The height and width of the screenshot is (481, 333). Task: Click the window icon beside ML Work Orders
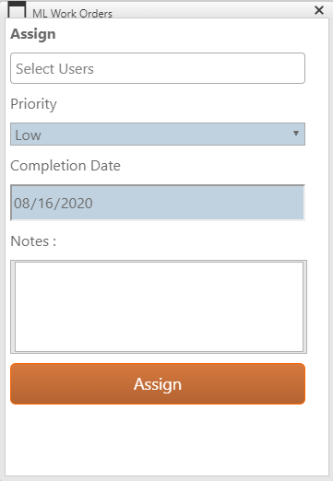coord(17,10)
